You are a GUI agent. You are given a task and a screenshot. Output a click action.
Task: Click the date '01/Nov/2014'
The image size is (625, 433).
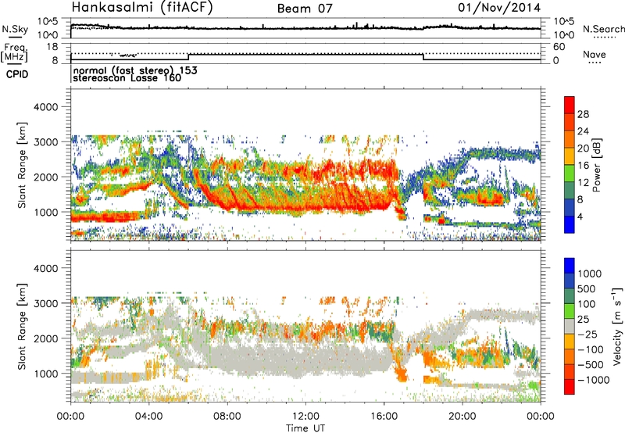click(499, 8)
